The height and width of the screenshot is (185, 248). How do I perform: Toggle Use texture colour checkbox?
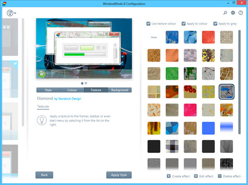148,23
